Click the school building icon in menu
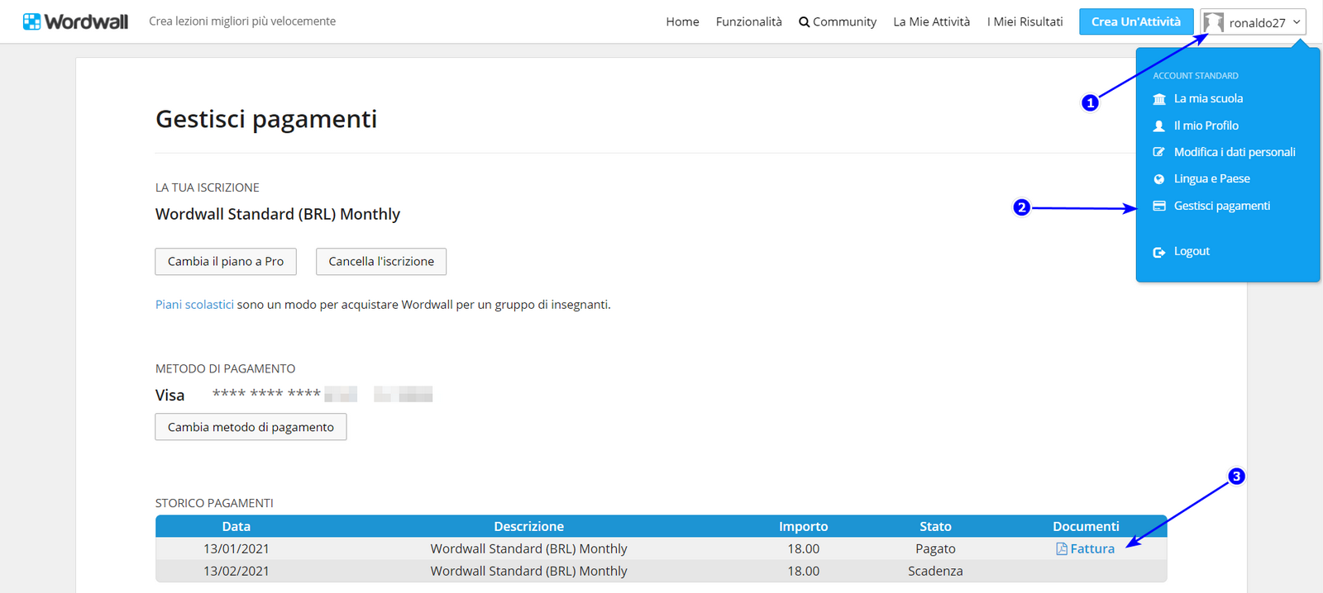This screenshot has width=1323, height=593. (x=1159, y=99)
